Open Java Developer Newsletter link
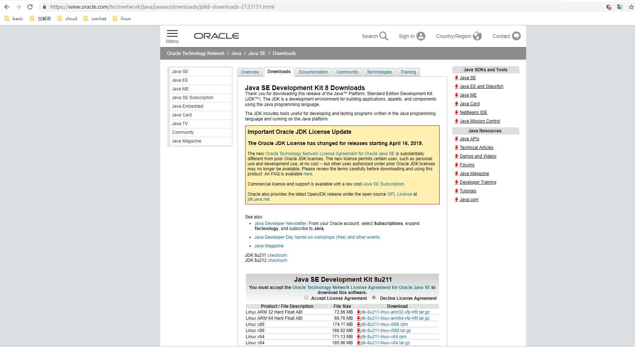This screenshot has width=635, height=349. coord(280,224)
